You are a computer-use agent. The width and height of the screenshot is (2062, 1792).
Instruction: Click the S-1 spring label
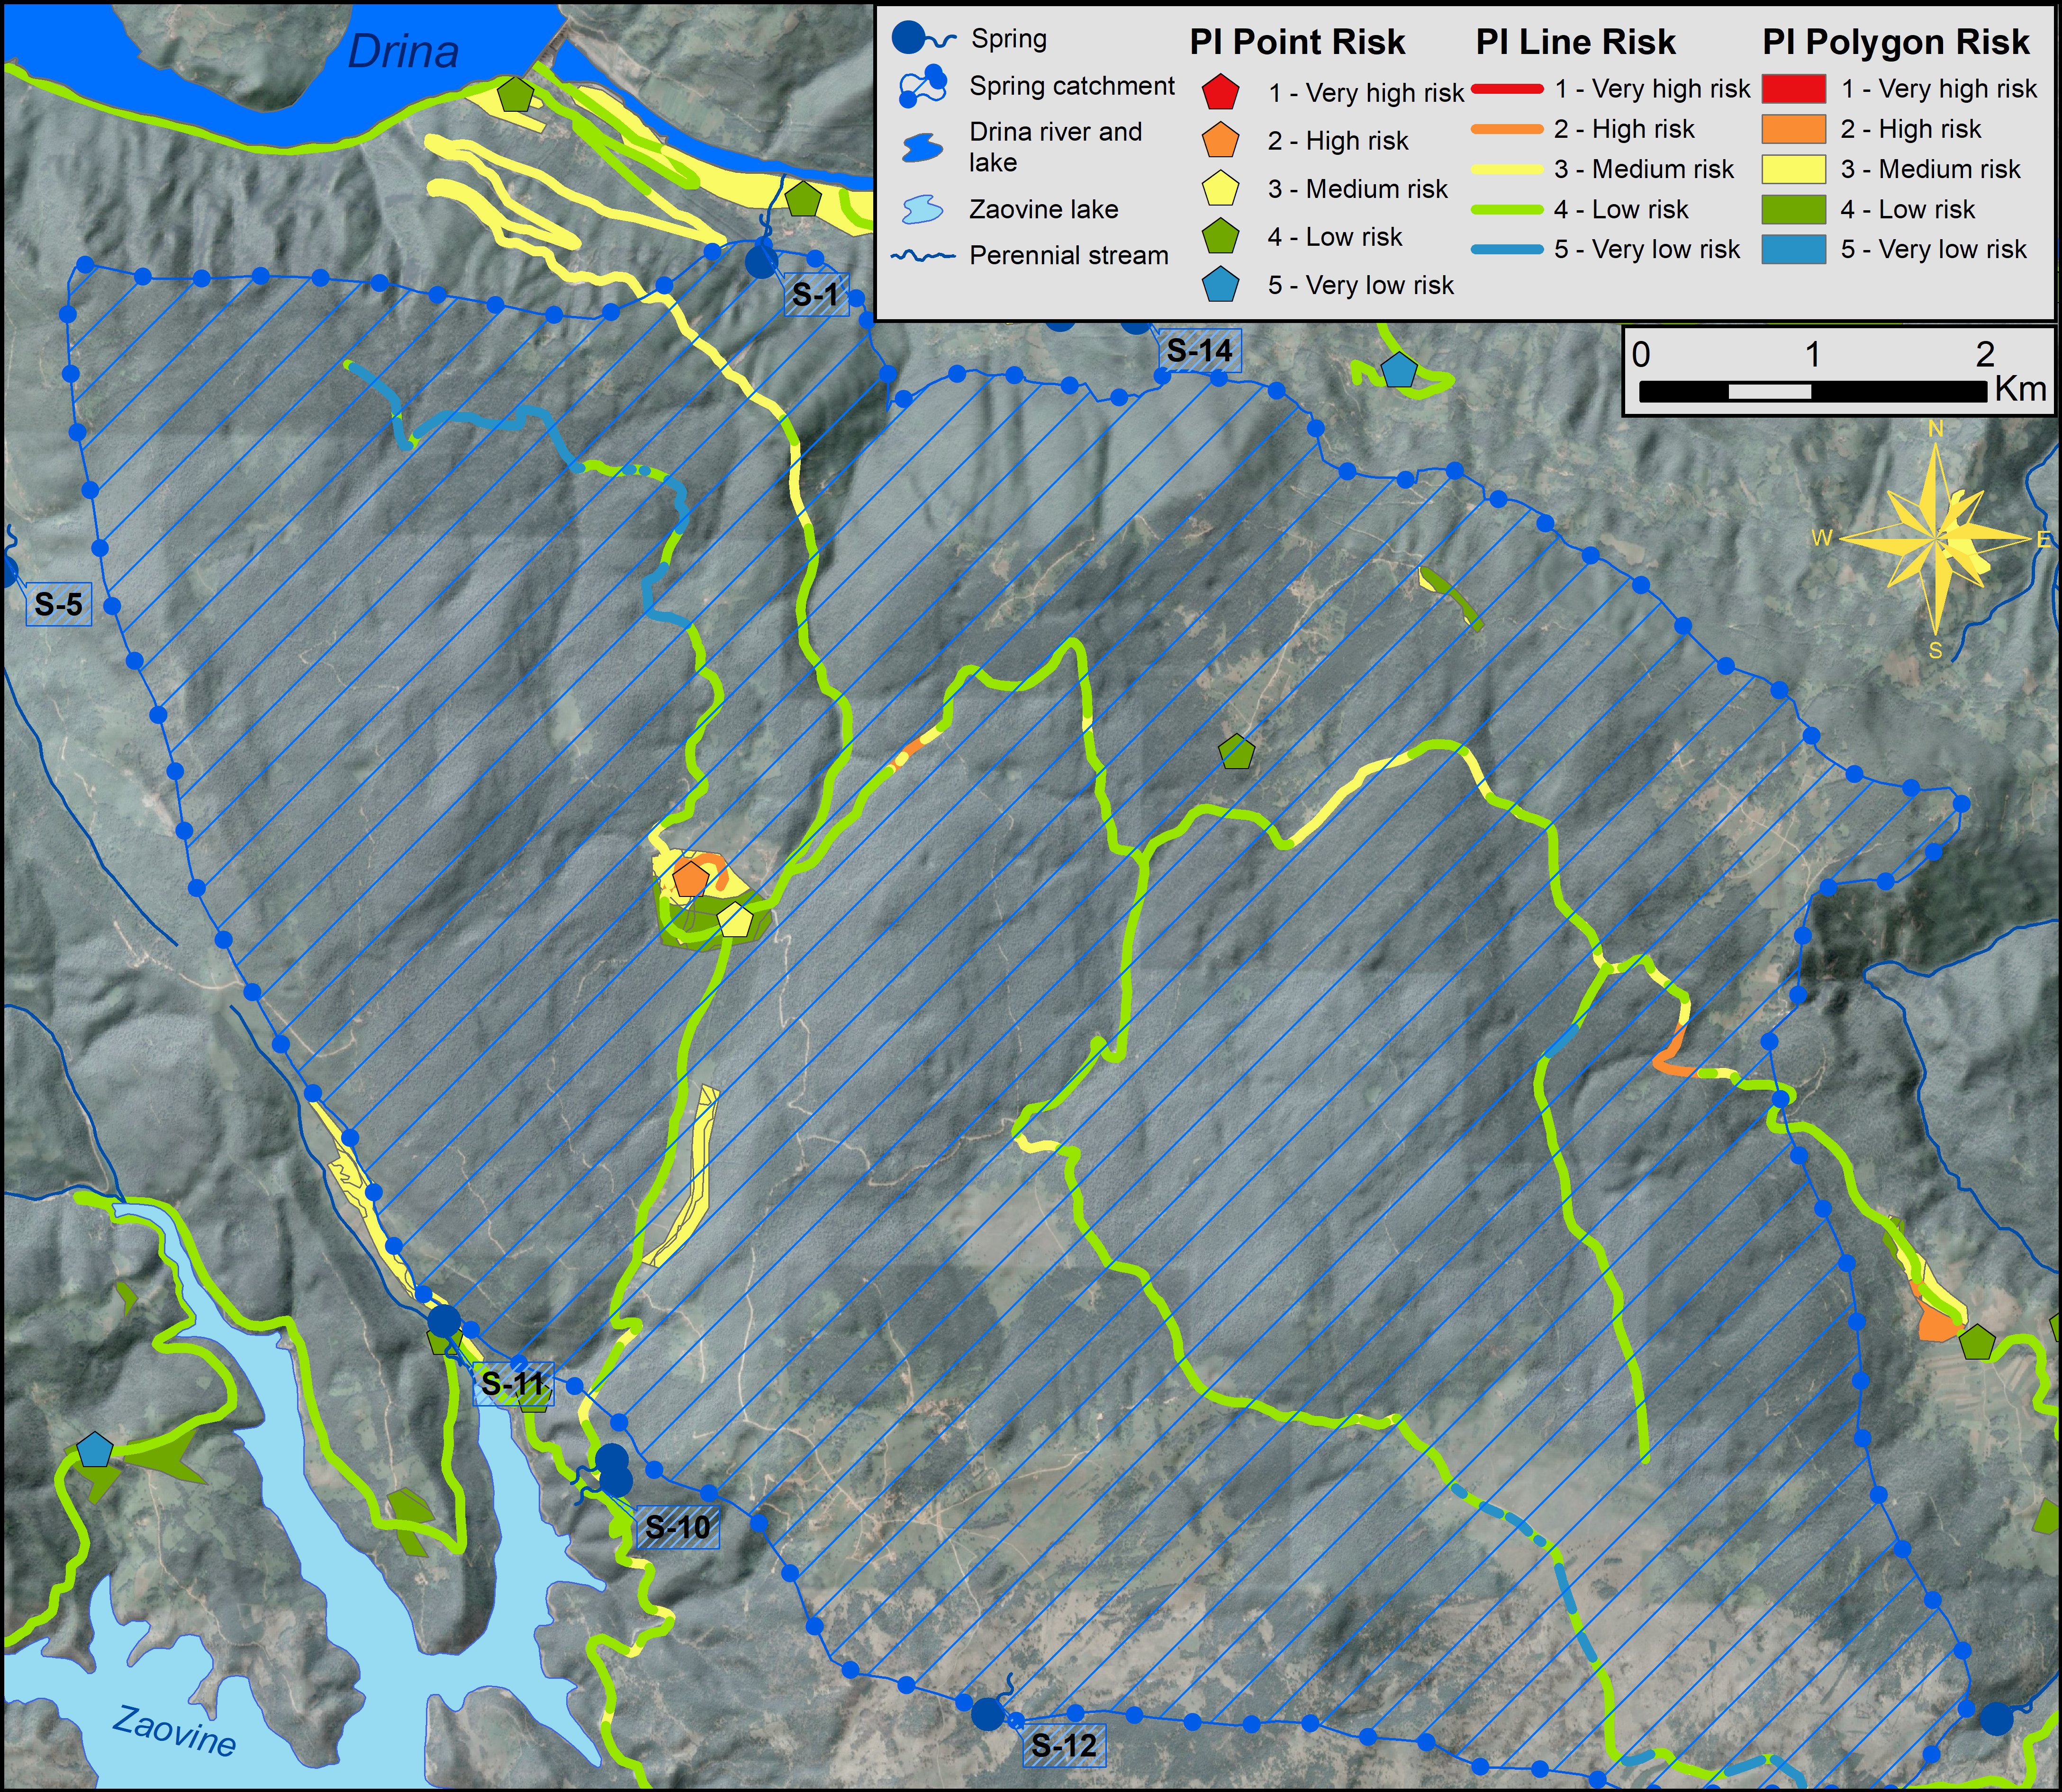pos(816,294)
